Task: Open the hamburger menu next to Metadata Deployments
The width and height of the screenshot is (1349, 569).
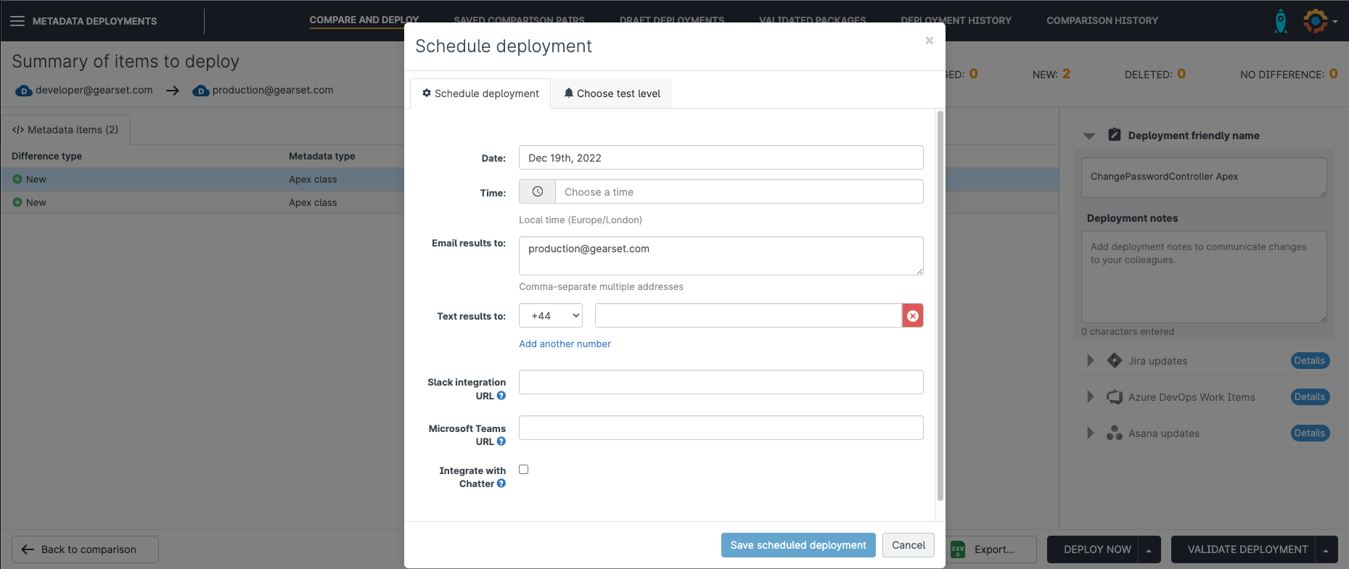Action: point(17,21)
